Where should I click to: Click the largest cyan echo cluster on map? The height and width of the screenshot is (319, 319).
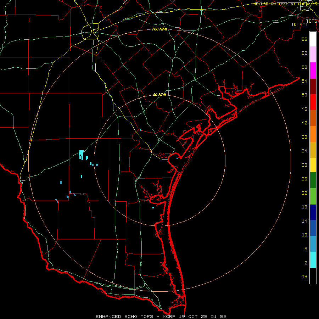[x=81, y=155]
